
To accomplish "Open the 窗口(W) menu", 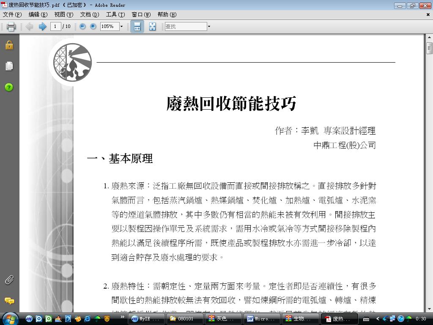I will [141, 15].
